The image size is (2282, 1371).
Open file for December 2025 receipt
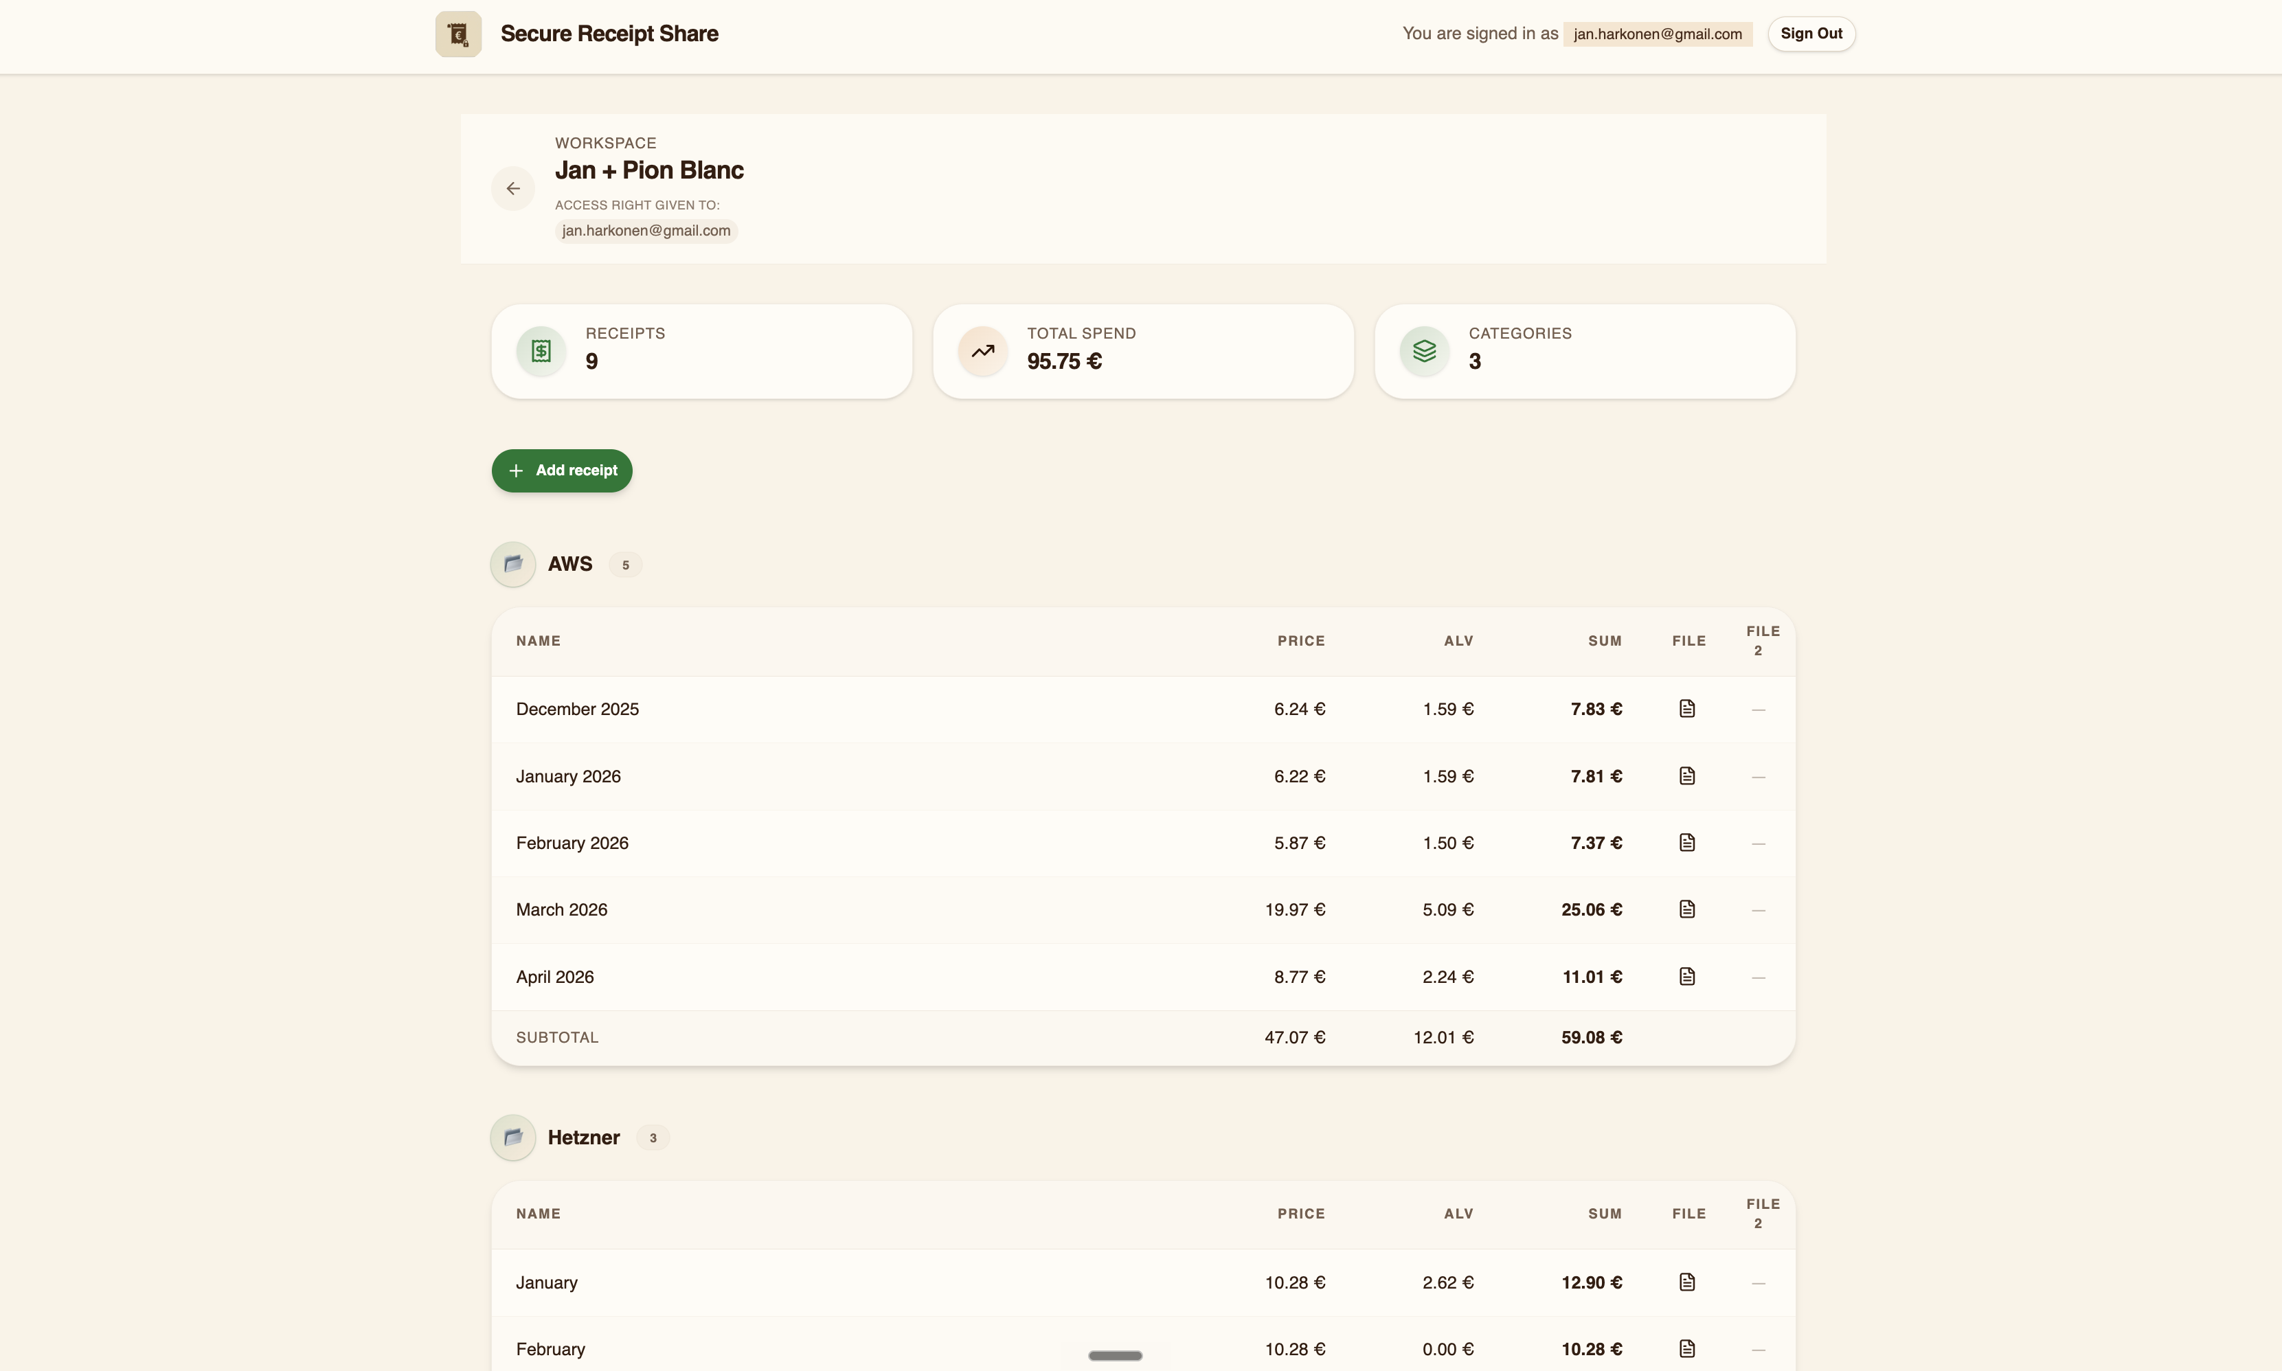(x=1687, y=709)
